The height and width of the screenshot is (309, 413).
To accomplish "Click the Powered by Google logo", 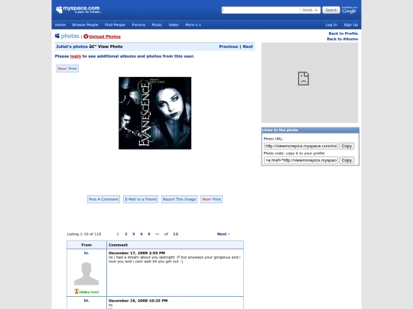I will click(350, 10).
